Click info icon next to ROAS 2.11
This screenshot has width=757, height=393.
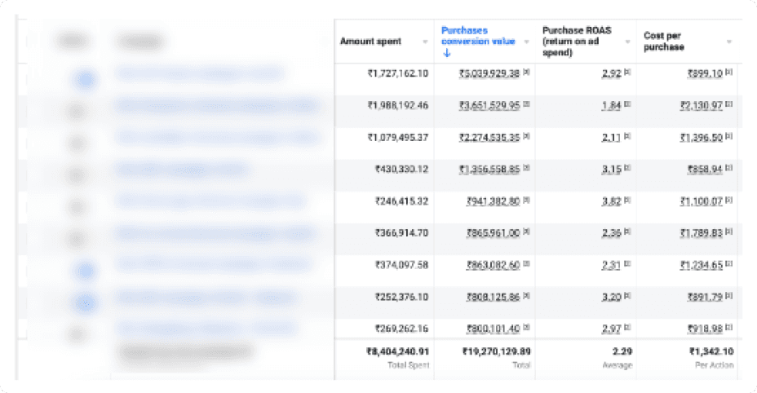click(627, 136)
